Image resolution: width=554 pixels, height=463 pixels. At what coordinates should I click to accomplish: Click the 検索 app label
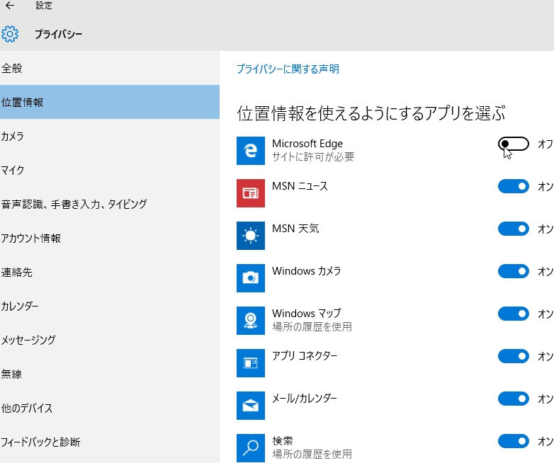[282, 441]
